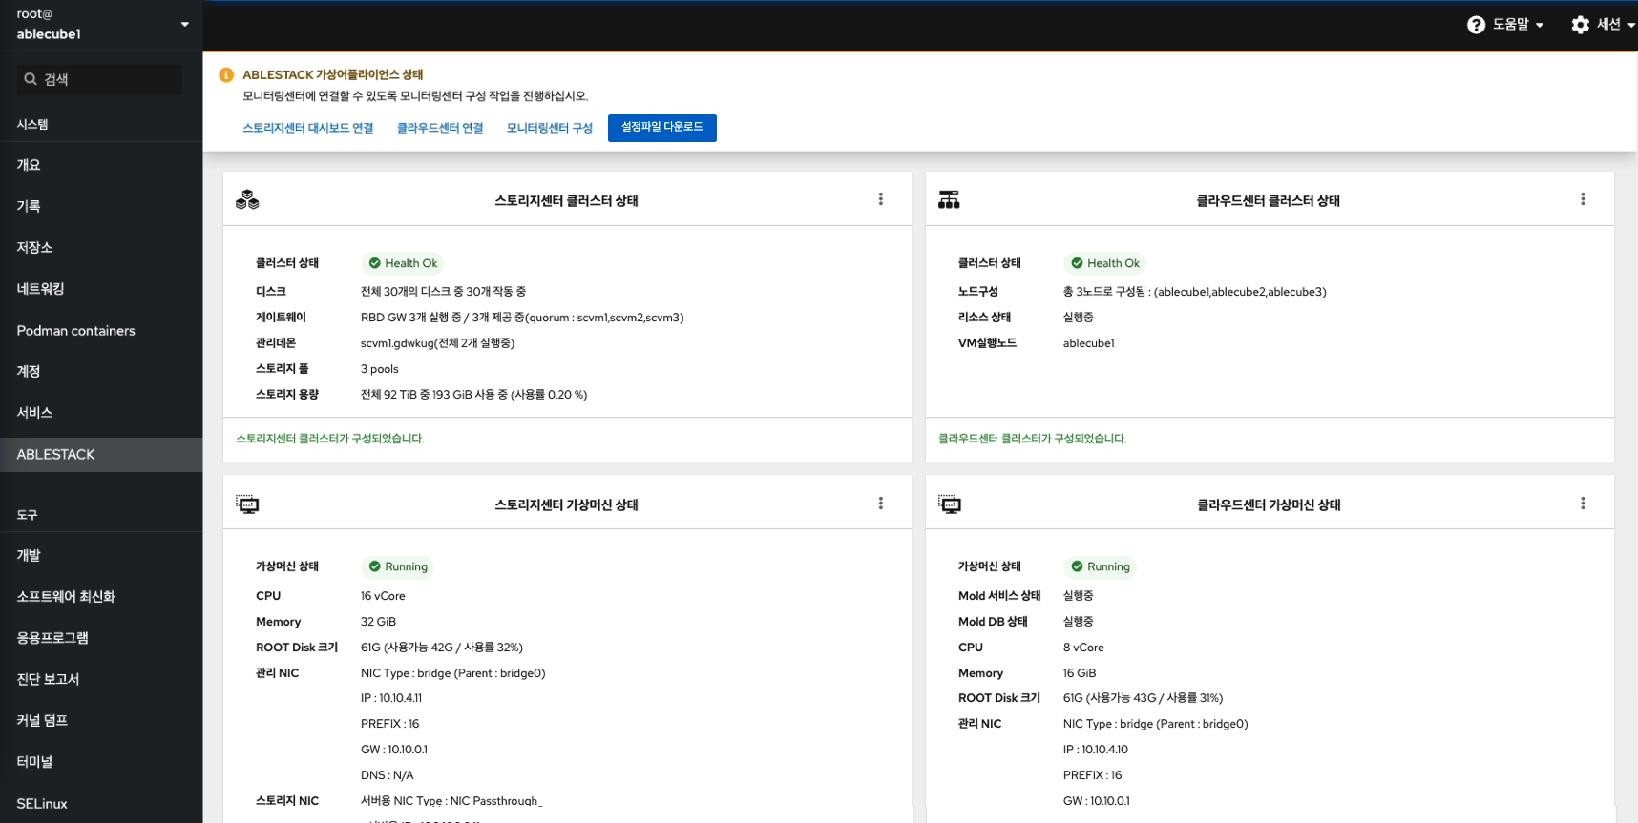The image size is (1638, 823).
Task: Click the help question mark icon
Action: click(x=1476, y=25)
